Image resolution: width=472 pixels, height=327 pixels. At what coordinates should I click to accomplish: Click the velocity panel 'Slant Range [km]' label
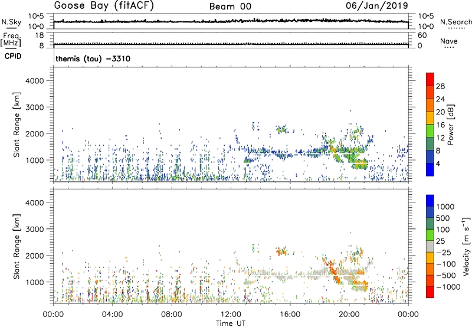click(17, 247)
